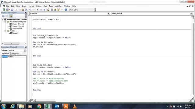Undo the last action with Undo icon
195x109 pixels.
pyautogui.click(x=30, y=10)
